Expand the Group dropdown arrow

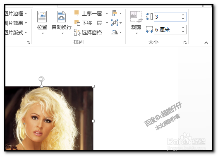pyautogui.click(x=120, y=23)
